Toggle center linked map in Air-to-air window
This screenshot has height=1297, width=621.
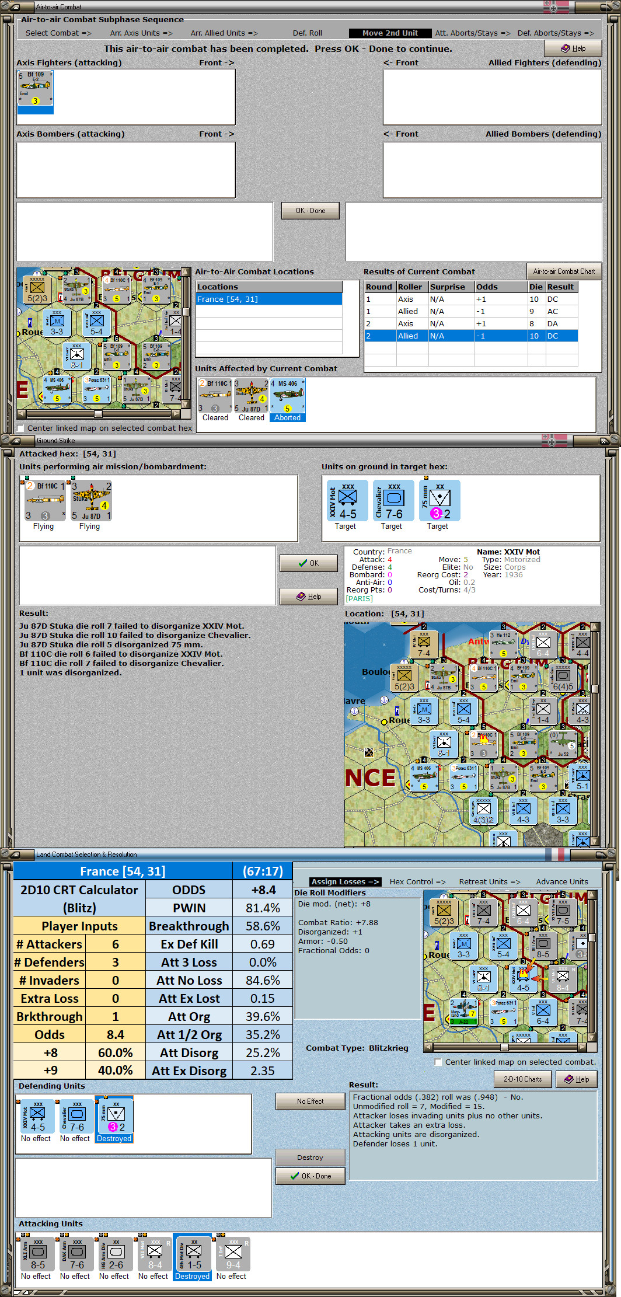tap(22, 428)
